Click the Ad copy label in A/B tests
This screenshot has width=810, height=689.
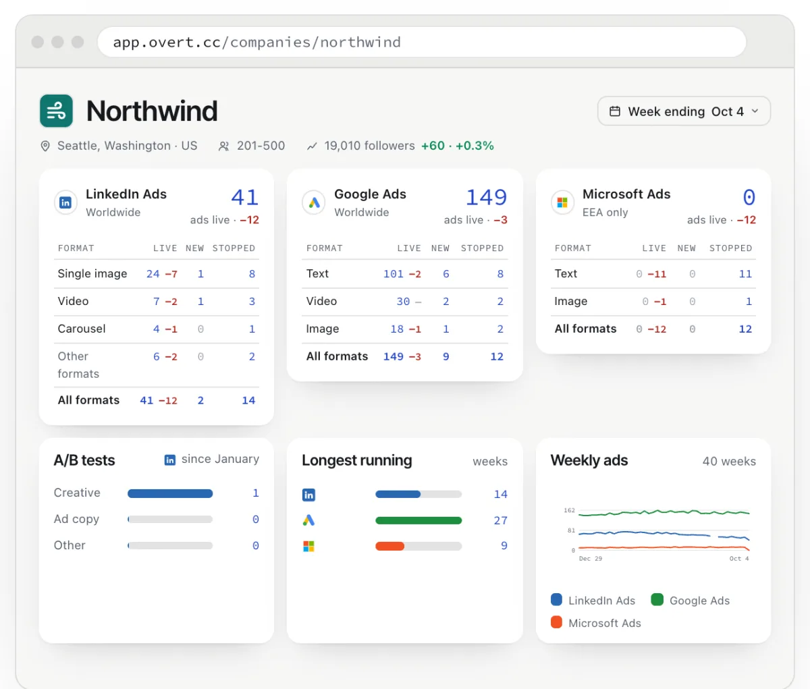(76, 519)
